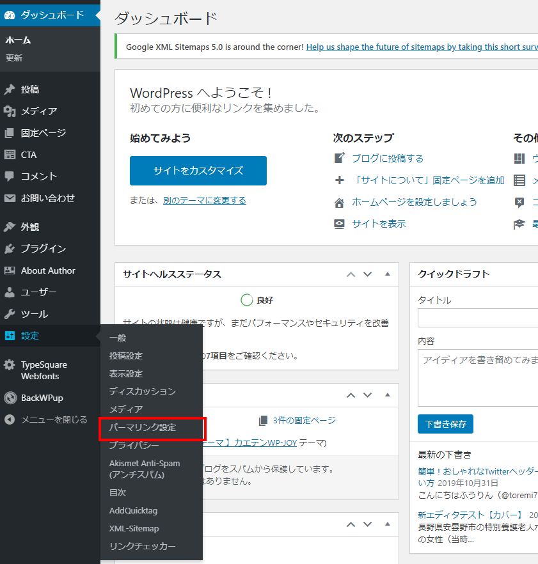
Task: Click the クイックドラフト タイトル input field
Action: [x=478, y=318]
